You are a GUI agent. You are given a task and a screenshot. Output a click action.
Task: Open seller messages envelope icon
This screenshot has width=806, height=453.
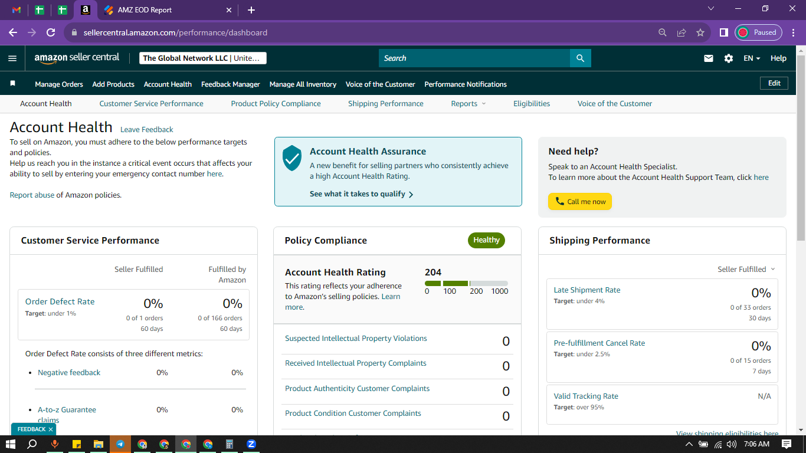(x=709, y=58)
